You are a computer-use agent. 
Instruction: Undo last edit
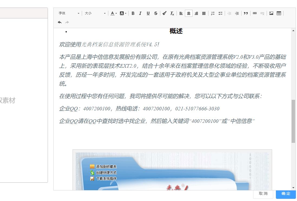tap(60, 22)
